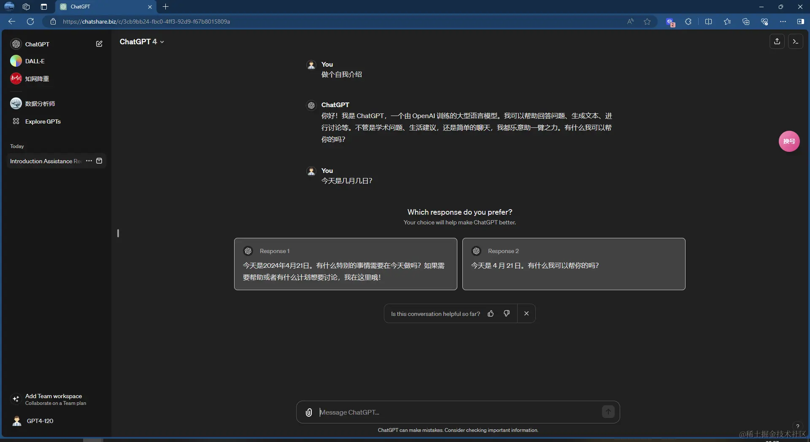
Task: Click the address bar URL
Action: point(146,22)
